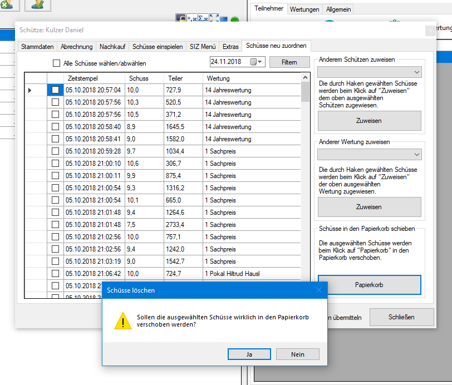Cancel deletion with the 'Nein' button
This screenshot has width=452, height=385.
297,354
